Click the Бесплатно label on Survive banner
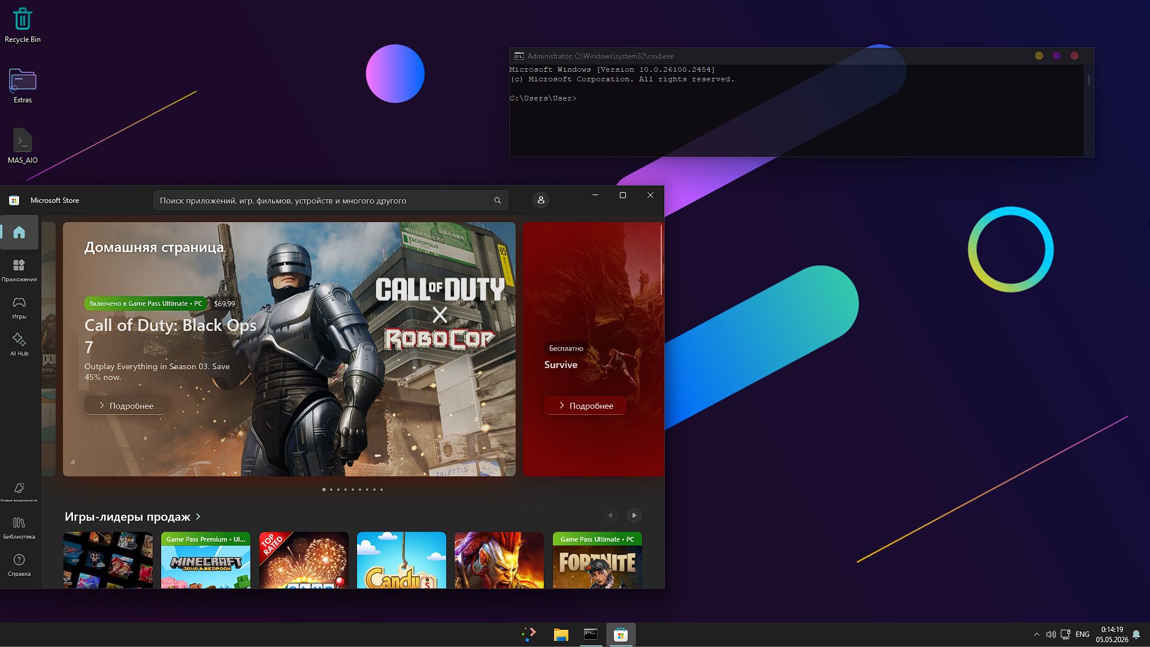The image size is (1150, 647). tap(566, 348)
